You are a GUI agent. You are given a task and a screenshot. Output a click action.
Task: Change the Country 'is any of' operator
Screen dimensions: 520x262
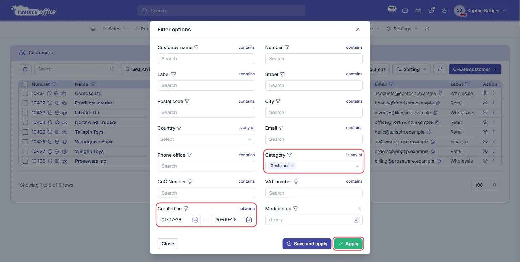(x=247, y=128)
